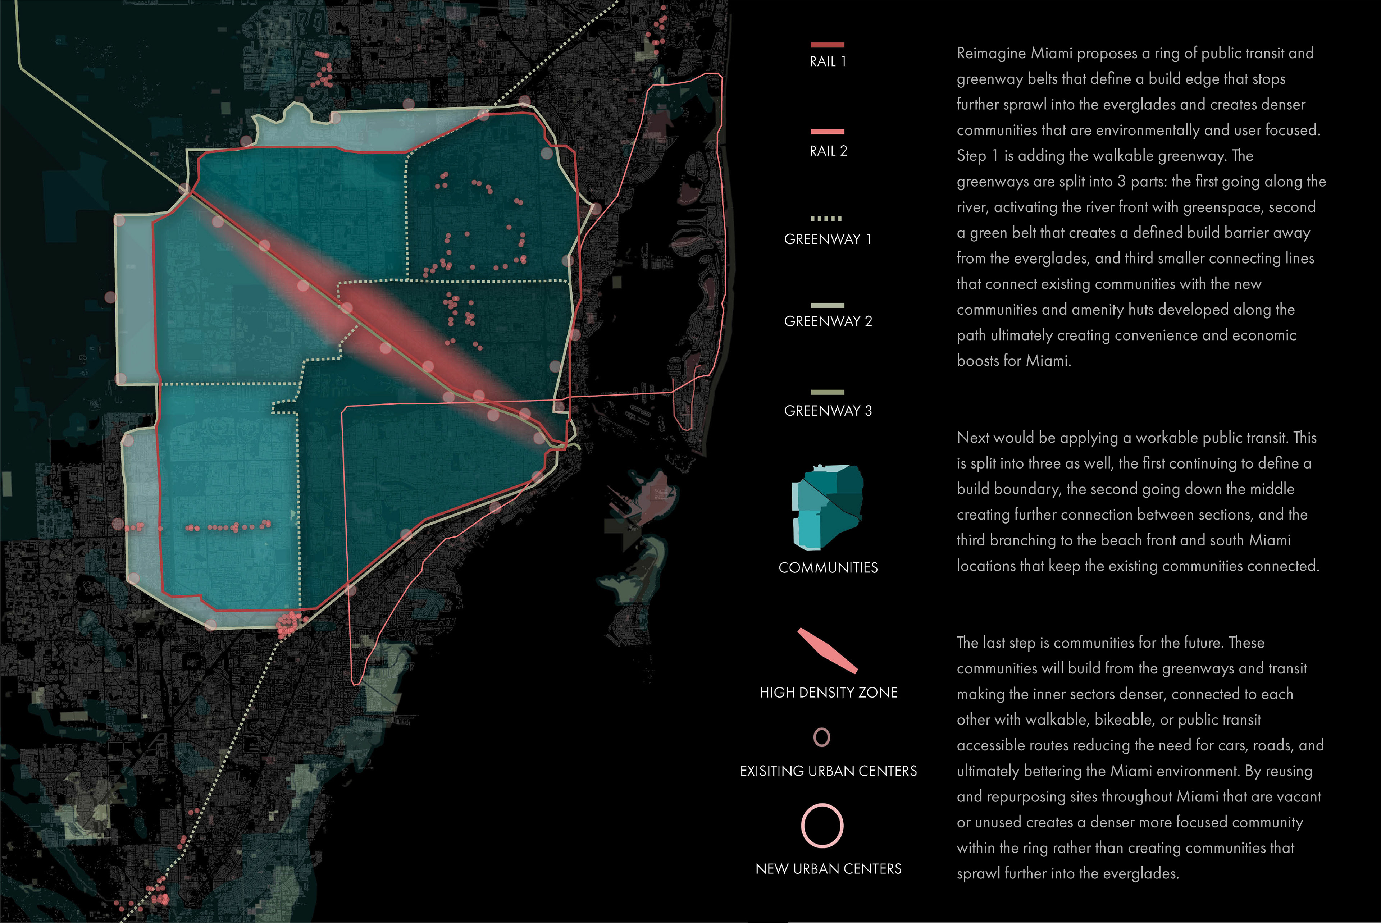
Task: Click the teal Communities map icon
Action: pyautogui.click(x=827, y=507)
